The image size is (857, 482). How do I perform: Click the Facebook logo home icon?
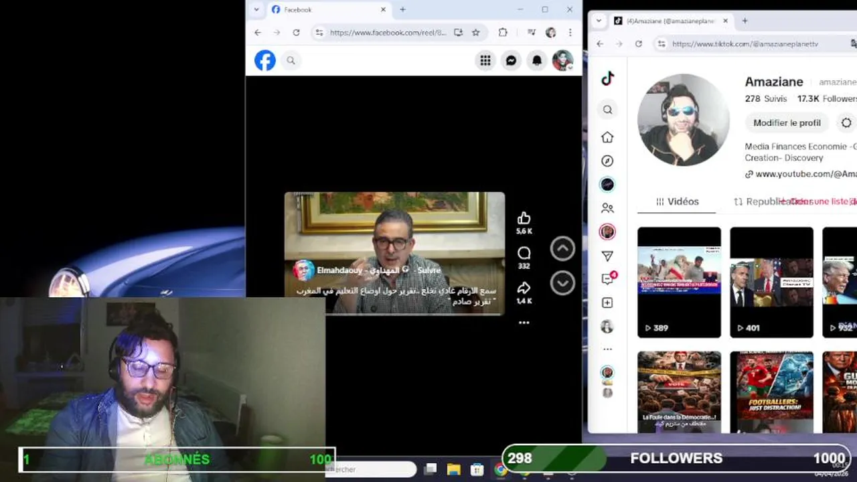265,60
